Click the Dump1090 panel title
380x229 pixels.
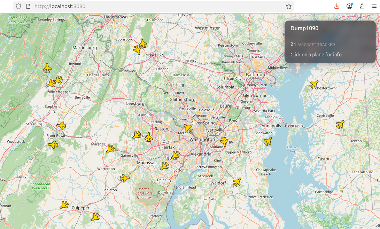(304, 28)
